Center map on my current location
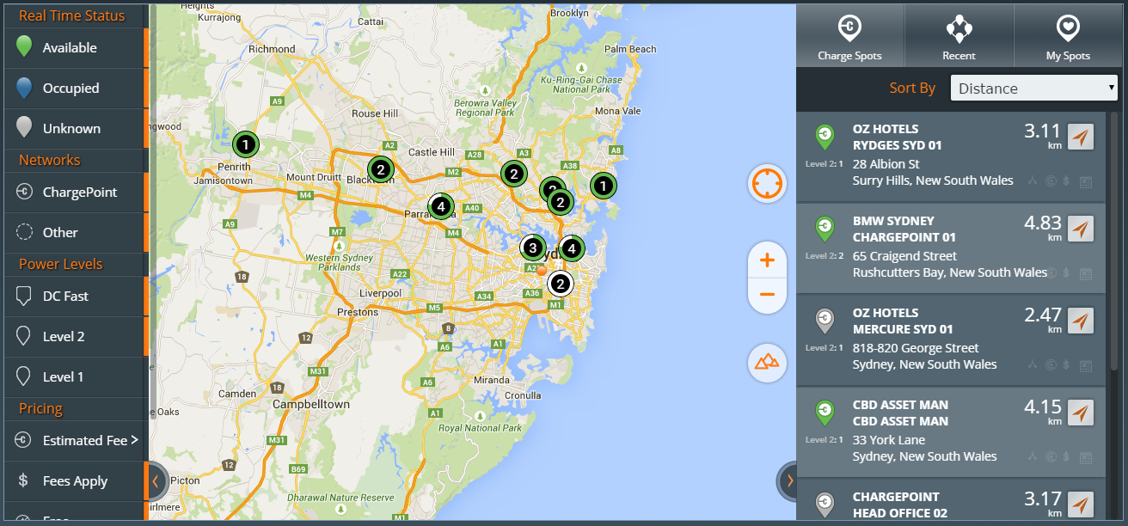The width and height of the screenshot is (1128, 526). (x=767, y=183)
